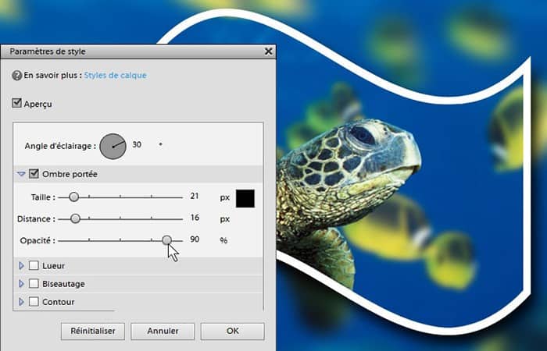Open the black shadow color swatch
The width and height of the screenshot is (547, 351).
(x=245, y=198)
